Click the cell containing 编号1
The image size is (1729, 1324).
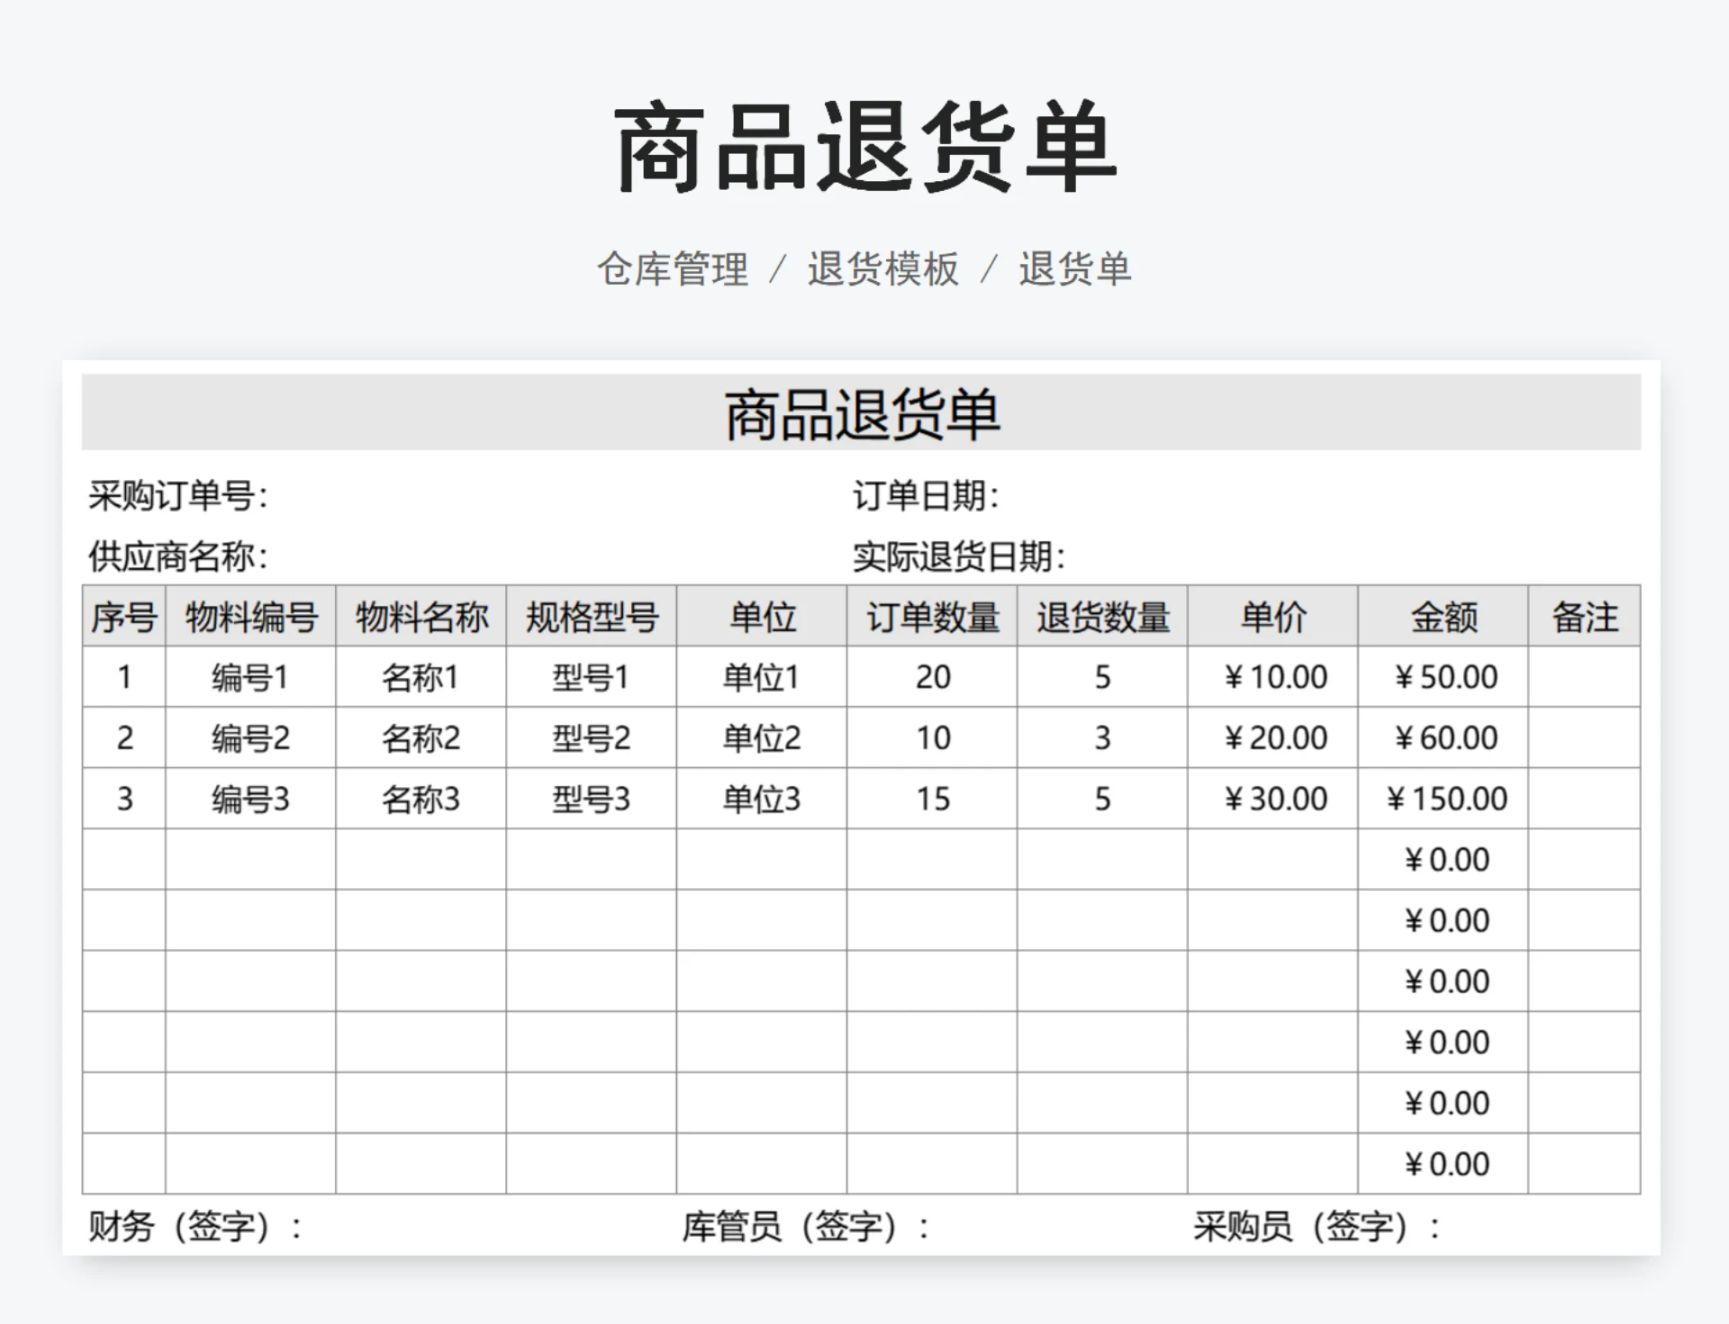click(x=250, y=677)
